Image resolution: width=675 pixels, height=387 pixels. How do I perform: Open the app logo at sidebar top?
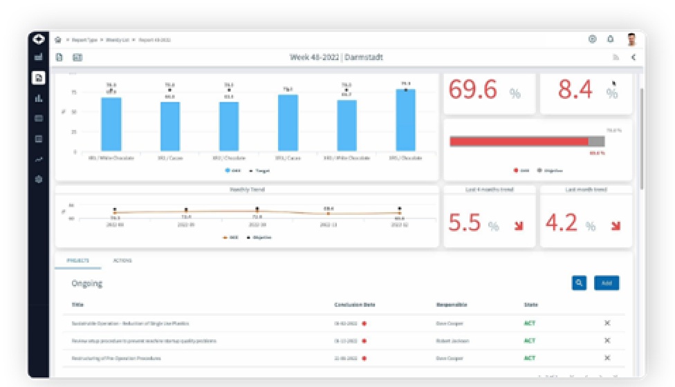tap(38, 39)
